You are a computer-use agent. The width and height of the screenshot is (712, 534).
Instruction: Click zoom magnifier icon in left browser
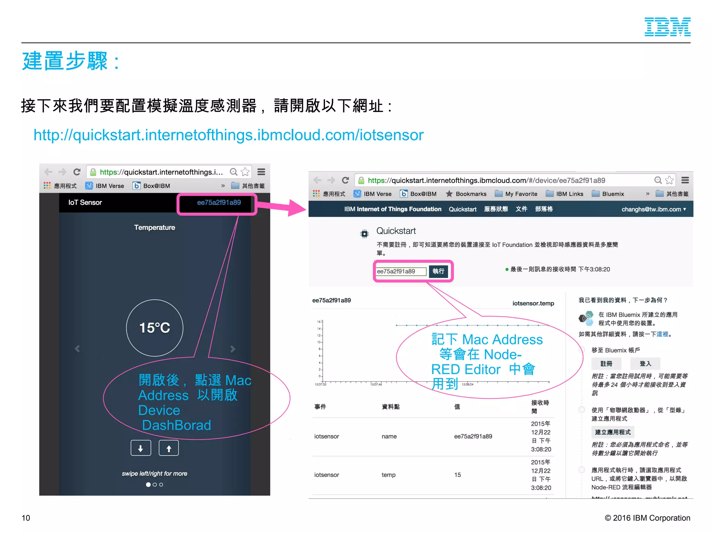pyautogui.click(x=234, y=172)
